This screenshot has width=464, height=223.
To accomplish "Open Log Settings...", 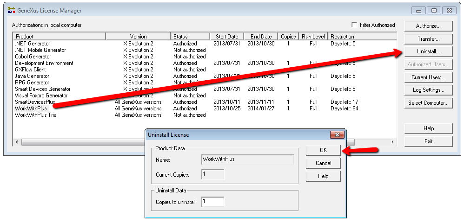I will (x=428, y=90).
